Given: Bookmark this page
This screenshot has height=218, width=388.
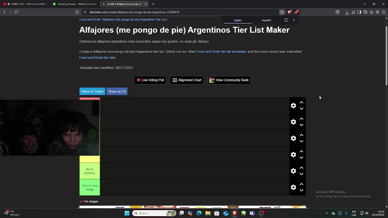Looking at the screenshot, I should 77,12.
